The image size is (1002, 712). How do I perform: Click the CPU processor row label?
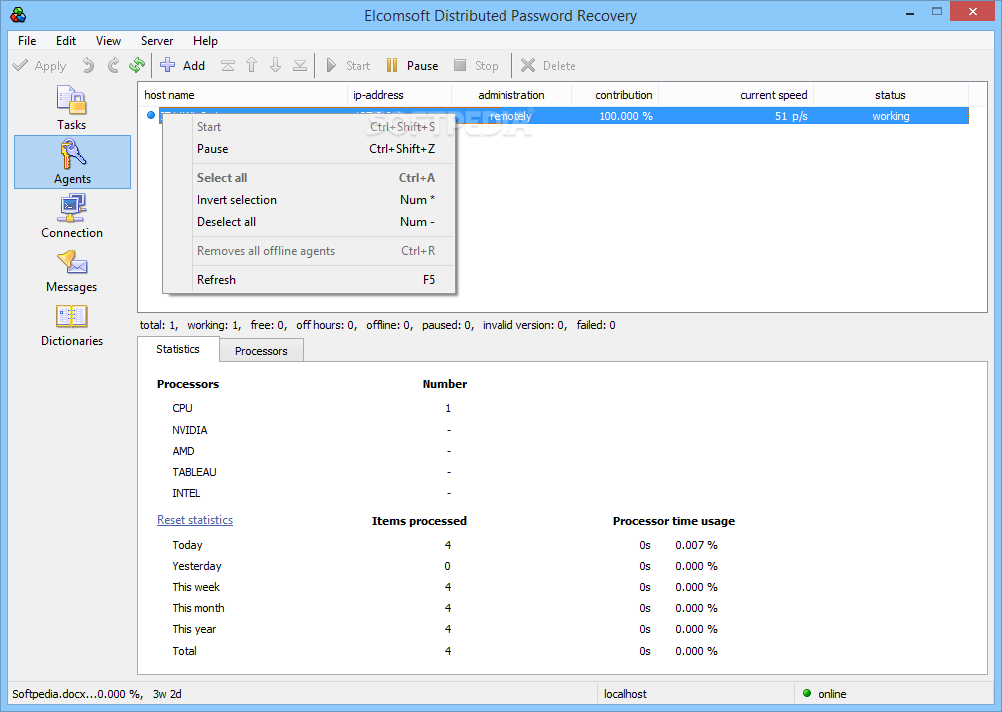pos(182,408)
